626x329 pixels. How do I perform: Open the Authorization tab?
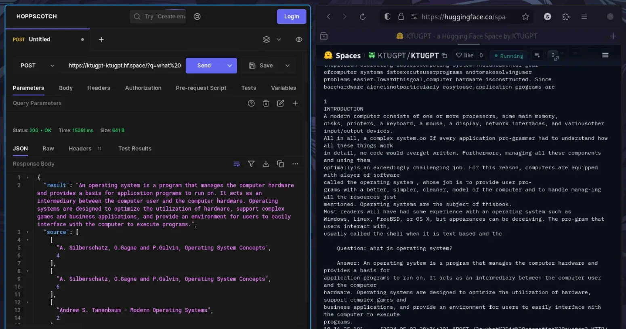point(143,88)
